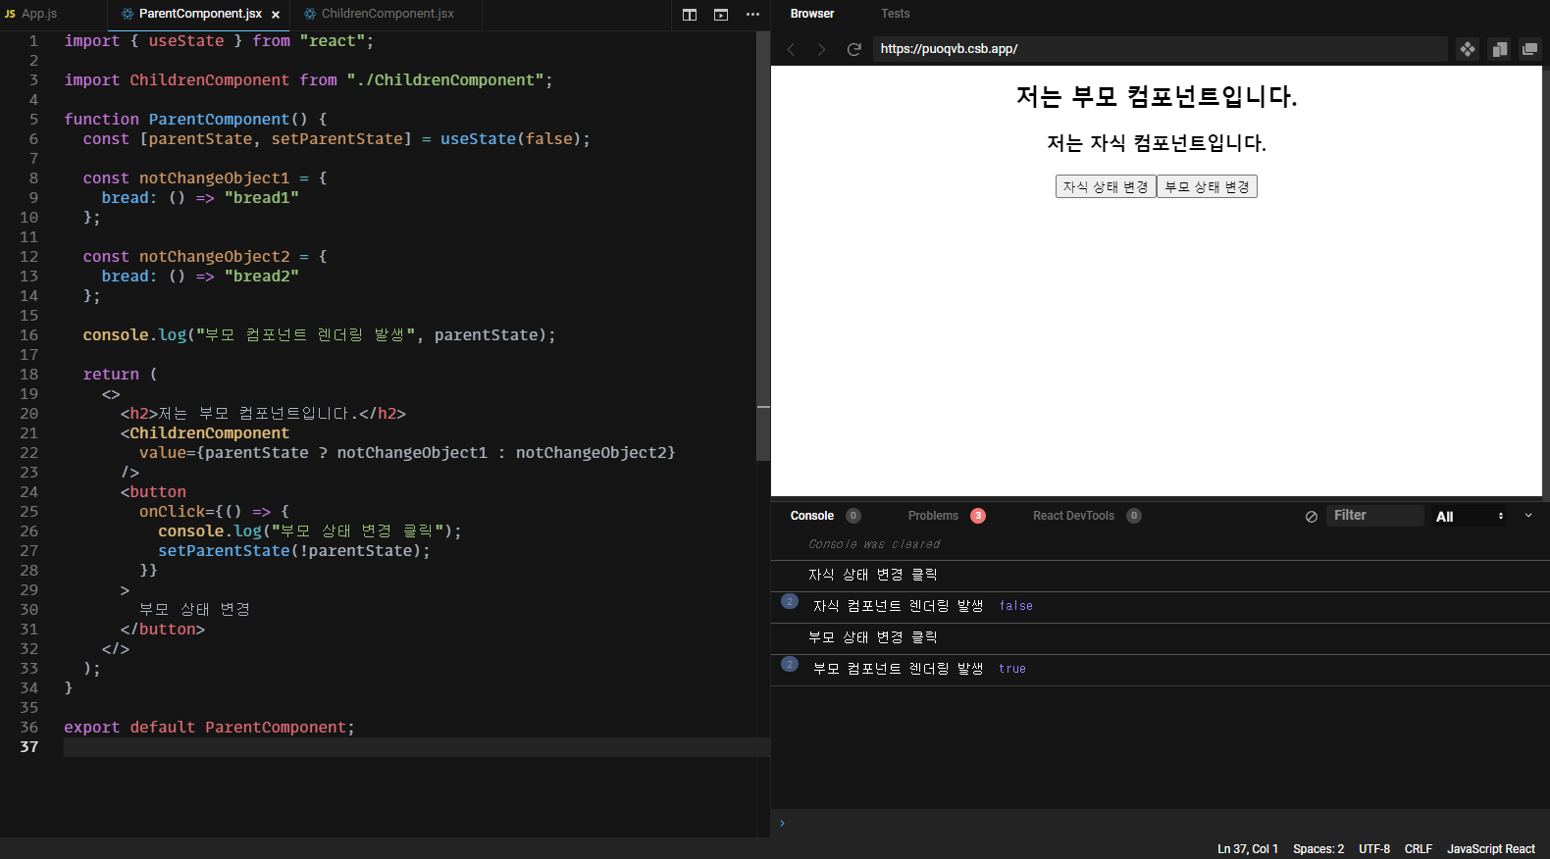Click the React DevTools count badge

tap(1134, 516)
